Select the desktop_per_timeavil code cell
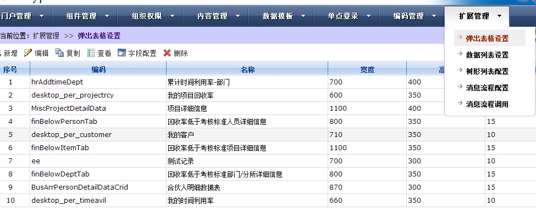 pyautogui.click(x=98, y=201)
